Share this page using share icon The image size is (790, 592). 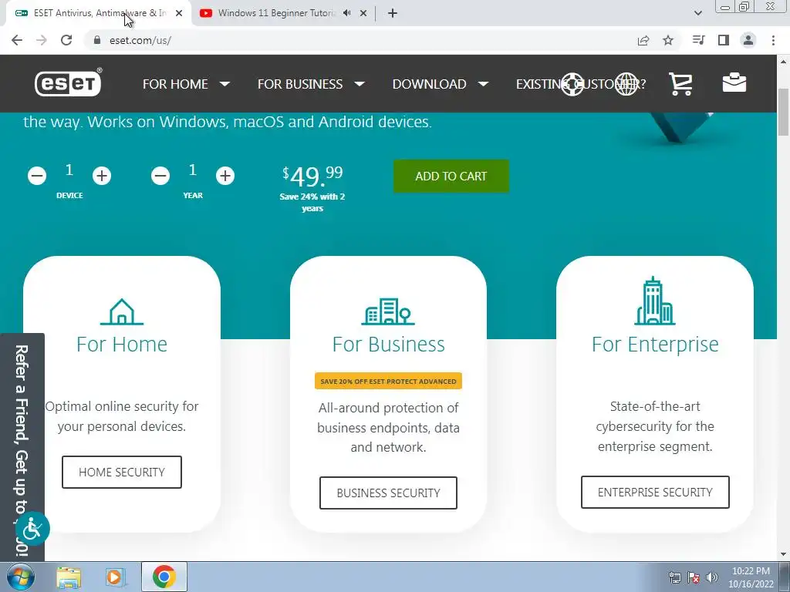[x=643, y=40]
